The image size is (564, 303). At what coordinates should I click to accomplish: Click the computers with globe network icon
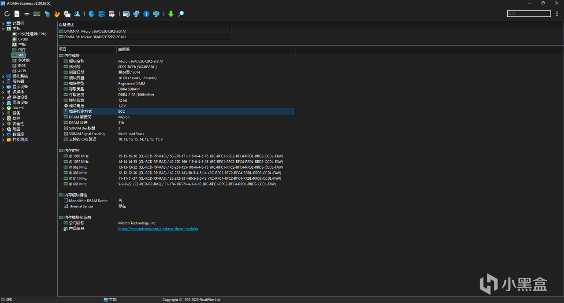tap(136, 14)
